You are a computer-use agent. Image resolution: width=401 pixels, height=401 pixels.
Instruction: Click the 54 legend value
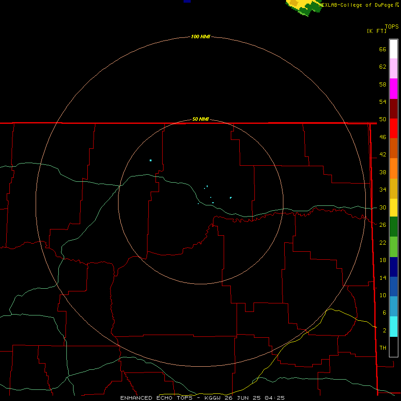(x=383, y=102)
